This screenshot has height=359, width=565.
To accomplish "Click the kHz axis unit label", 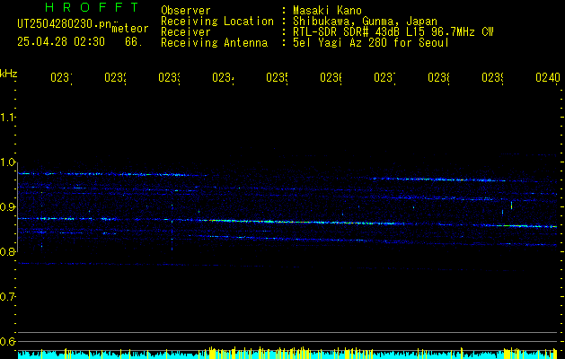I will [x=9, y=74].
